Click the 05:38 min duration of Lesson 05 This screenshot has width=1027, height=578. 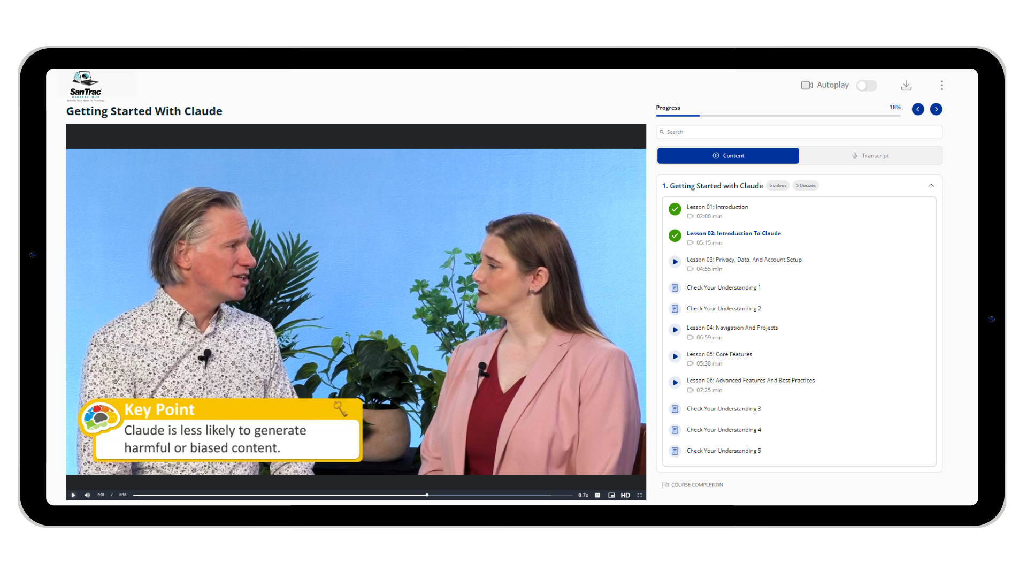709,364
